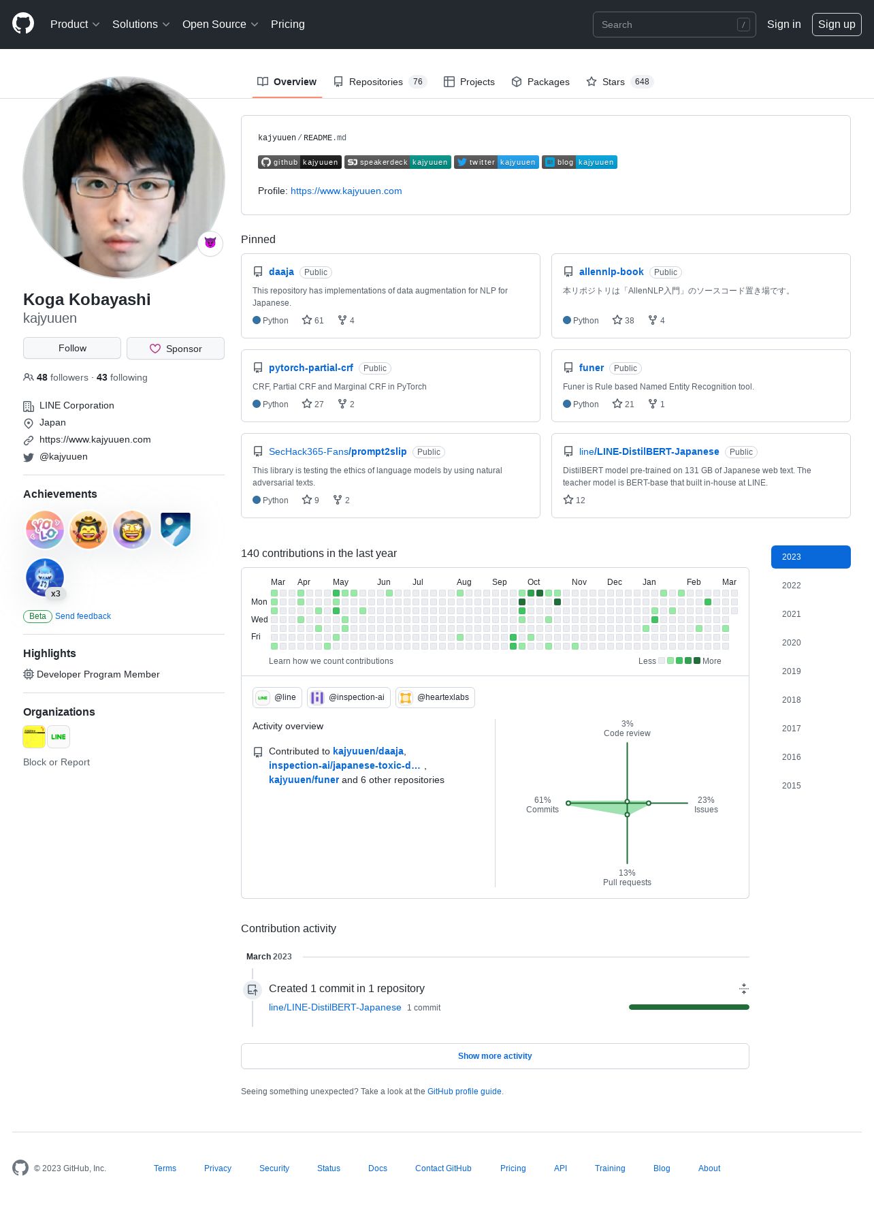Expand the Solutions menu
This screenshot has width=874, height=1210.
click(141, 25)
